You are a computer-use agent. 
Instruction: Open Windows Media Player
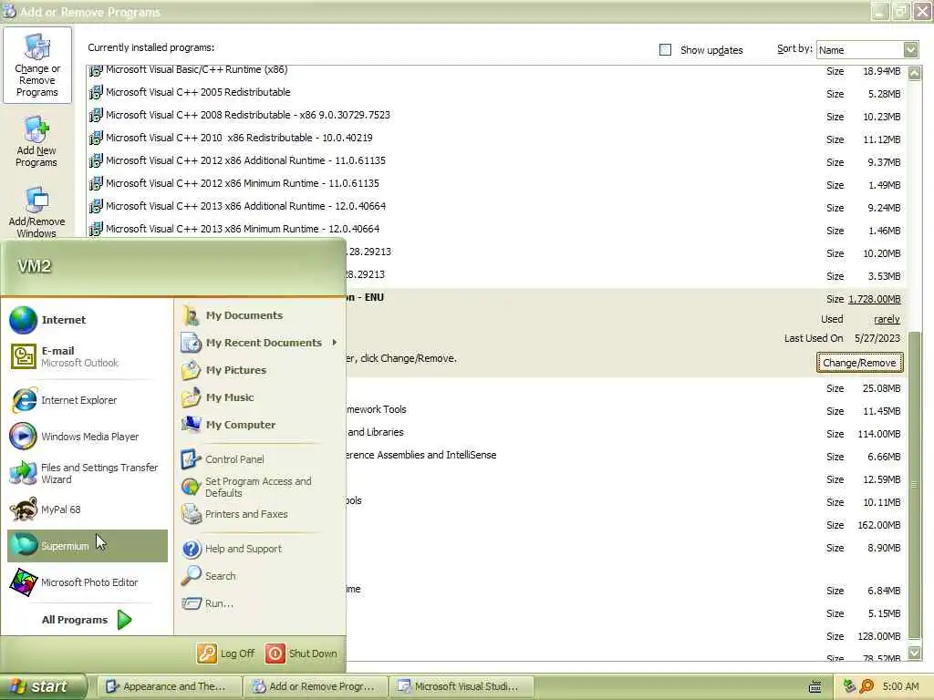89,437
